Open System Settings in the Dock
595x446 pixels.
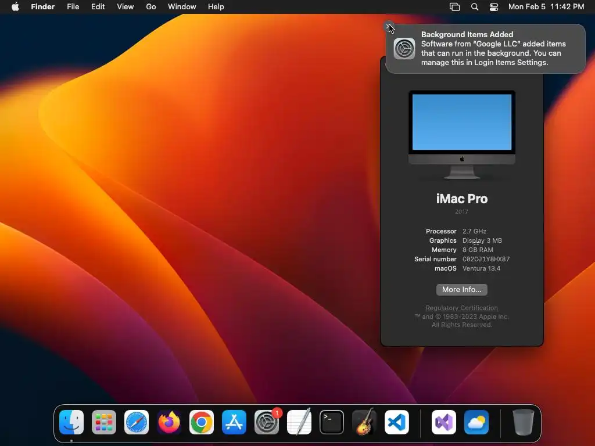pyautogui.click(x=267, y=422)
